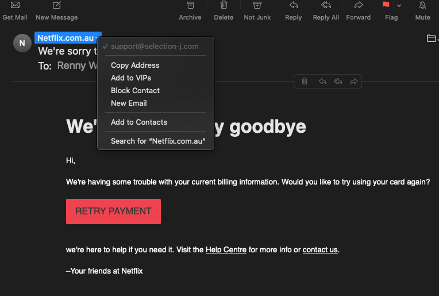439x296 pixels.
Task: Mute the conversation with the bell icon
Action: [422, 6]
